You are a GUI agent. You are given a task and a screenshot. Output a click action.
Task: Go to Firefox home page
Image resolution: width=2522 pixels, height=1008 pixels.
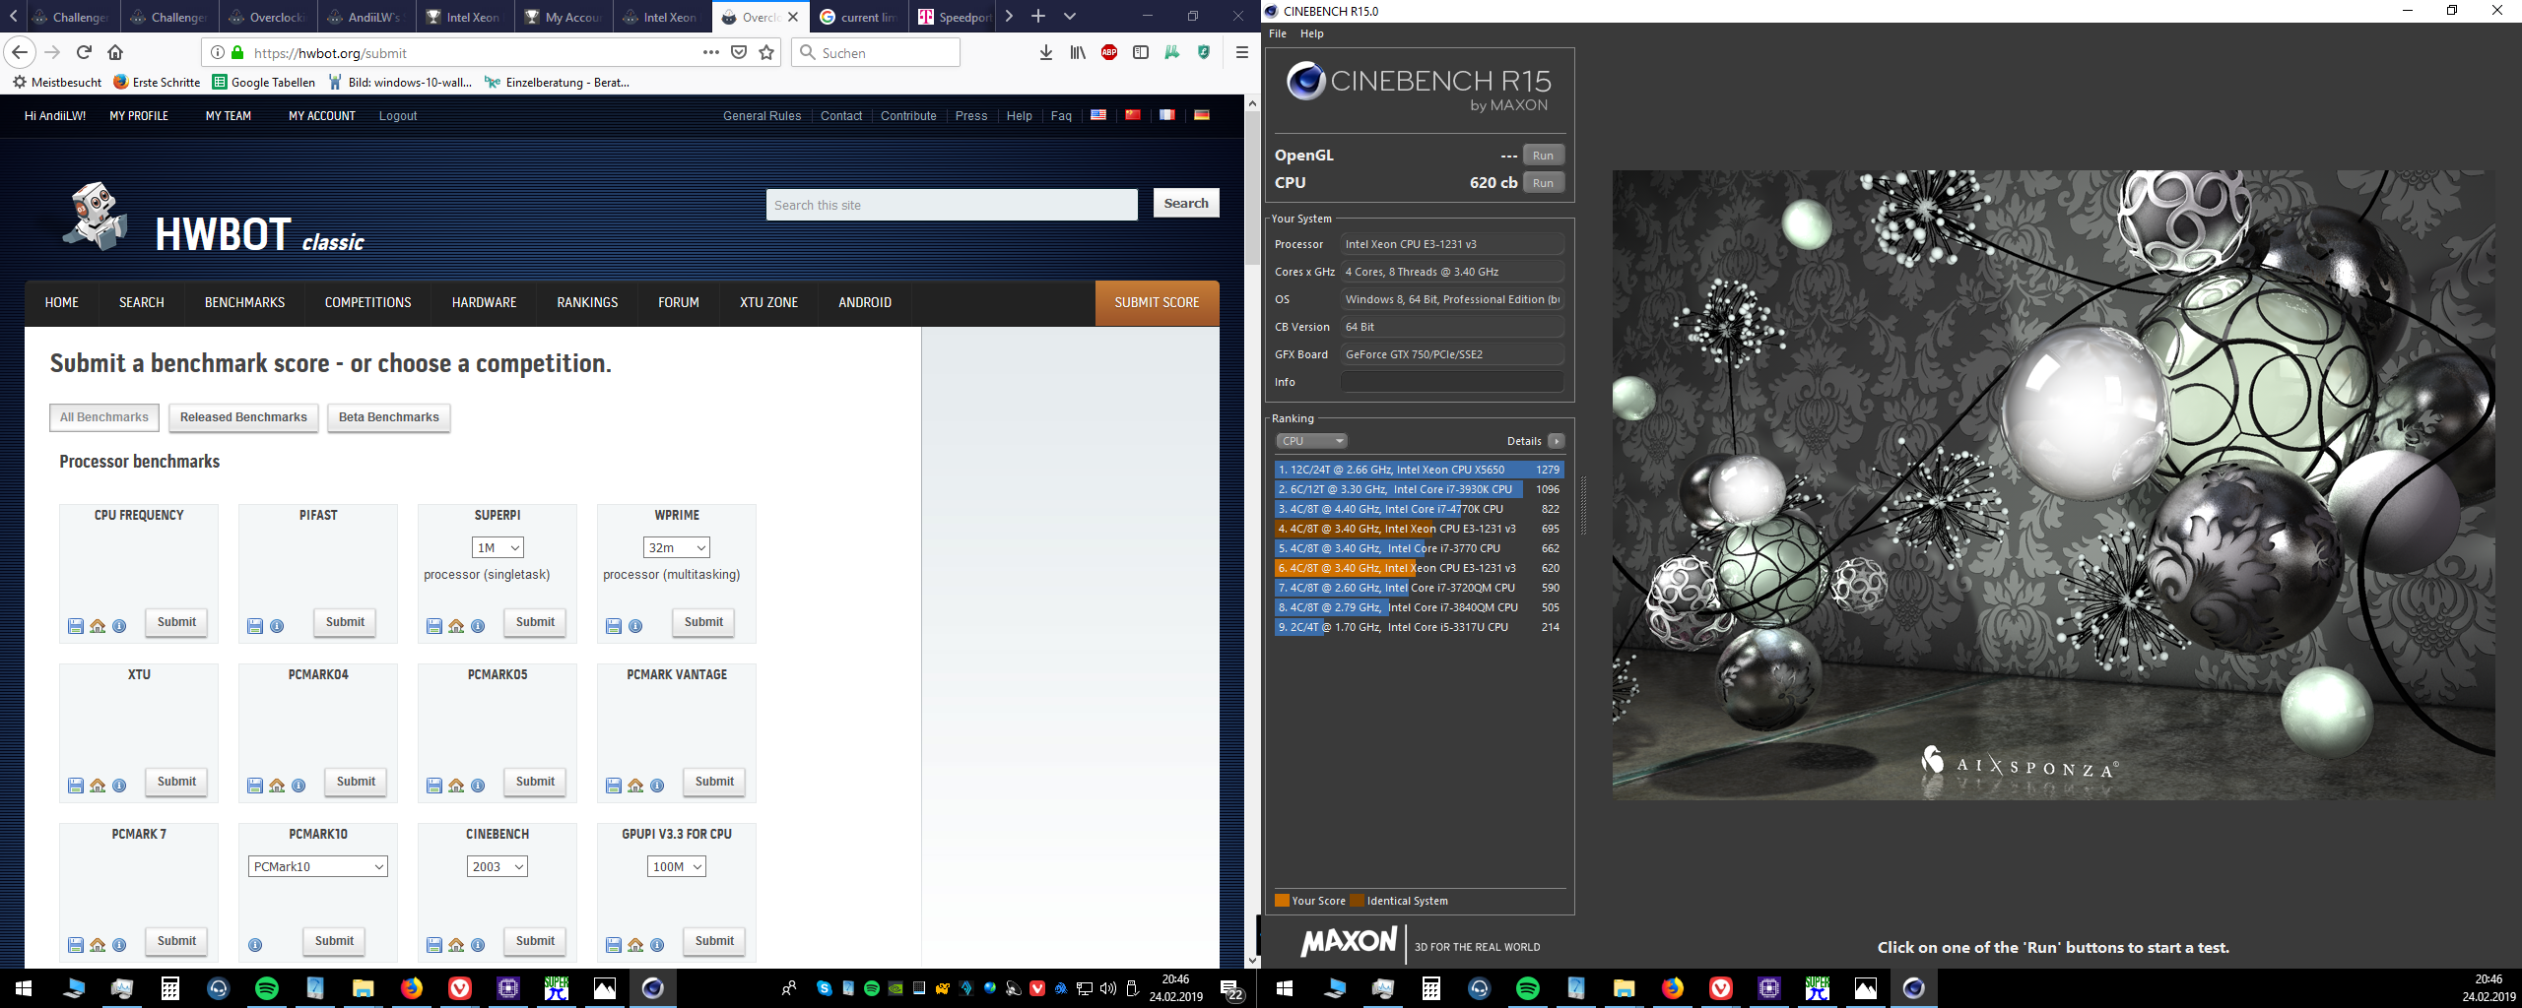point(115,52)
